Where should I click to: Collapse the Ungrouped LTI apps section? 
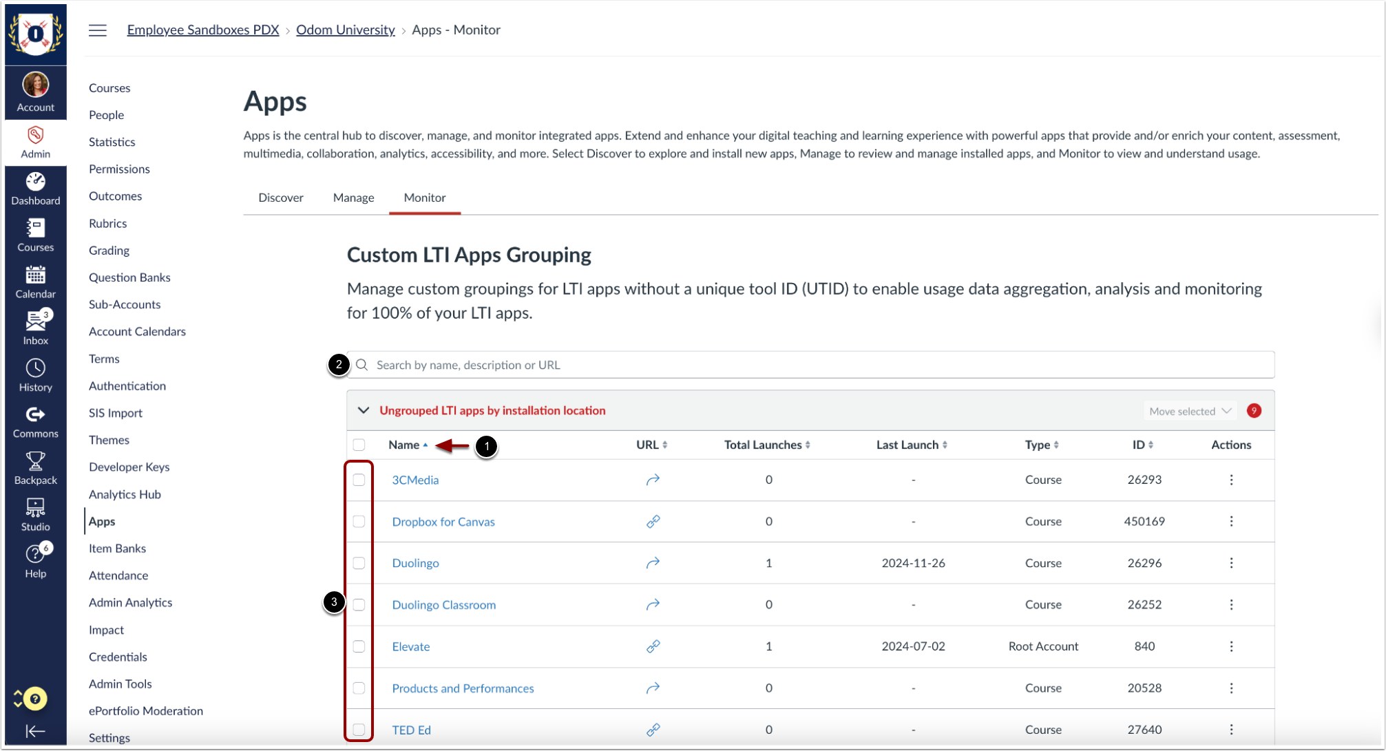click(363, 410)
